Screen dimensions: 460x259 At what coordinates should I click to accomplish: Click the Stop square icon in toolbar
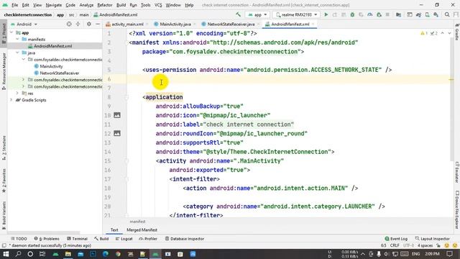coord(387,14)
